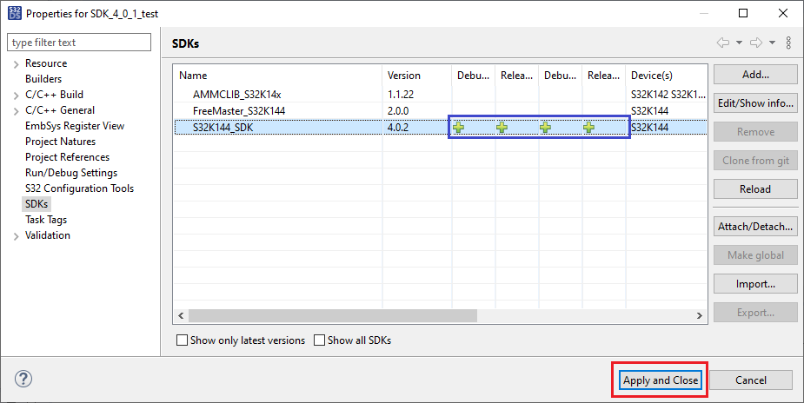Sort by the Name column header
The height and width of the screenshot is (403, 804).
[277, 76]
